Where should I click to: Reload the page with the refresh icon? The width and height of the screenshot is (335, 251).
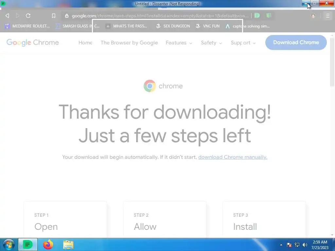(28, 16)
